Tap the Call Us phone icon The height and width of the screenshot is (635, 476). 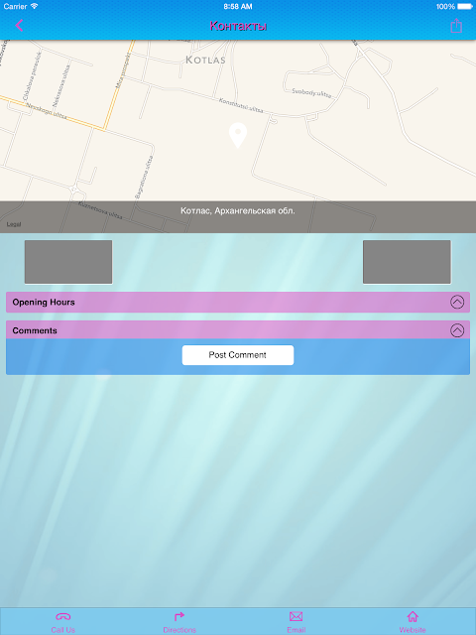click(x=63, y=616)
